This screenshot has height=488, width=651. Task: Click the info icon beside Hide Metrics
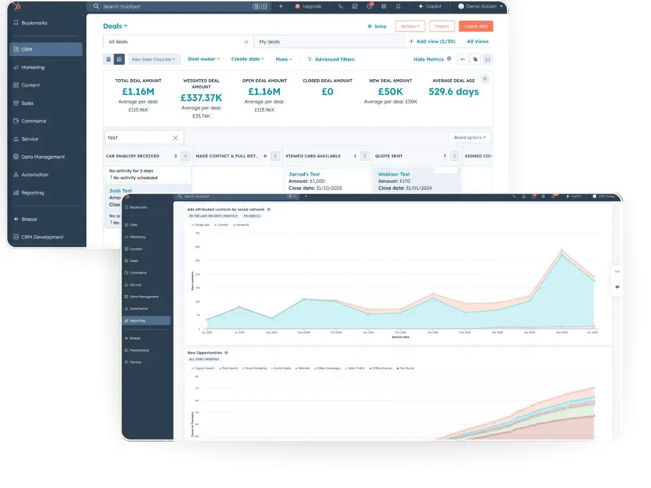click(449, 59)
